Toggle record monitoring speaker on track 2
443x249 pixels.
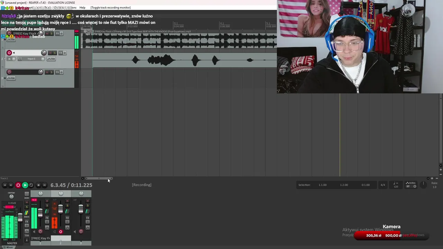click(x=14, y=53)
